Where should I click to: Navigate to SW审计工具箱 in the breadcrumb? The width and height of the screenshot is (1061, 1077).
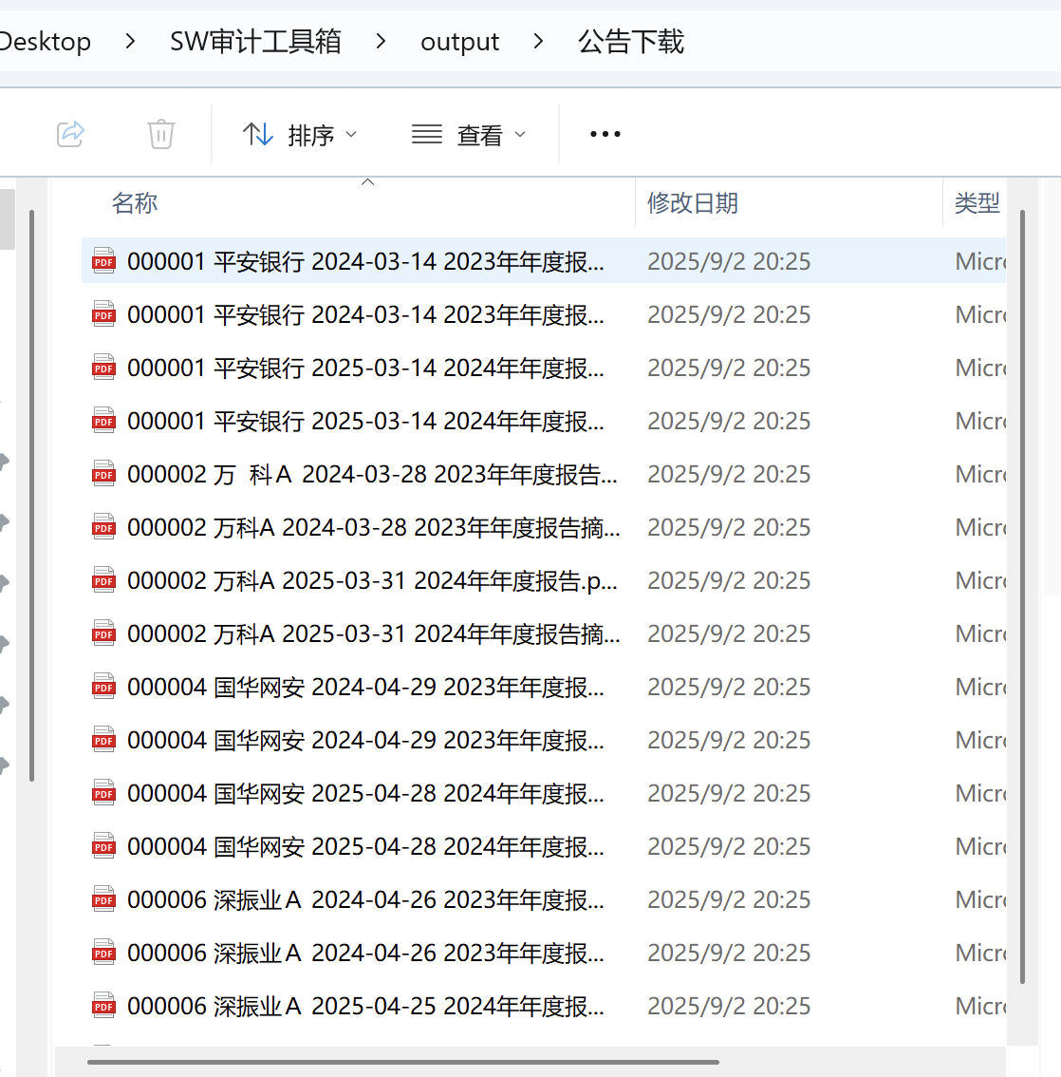point(255,42)
